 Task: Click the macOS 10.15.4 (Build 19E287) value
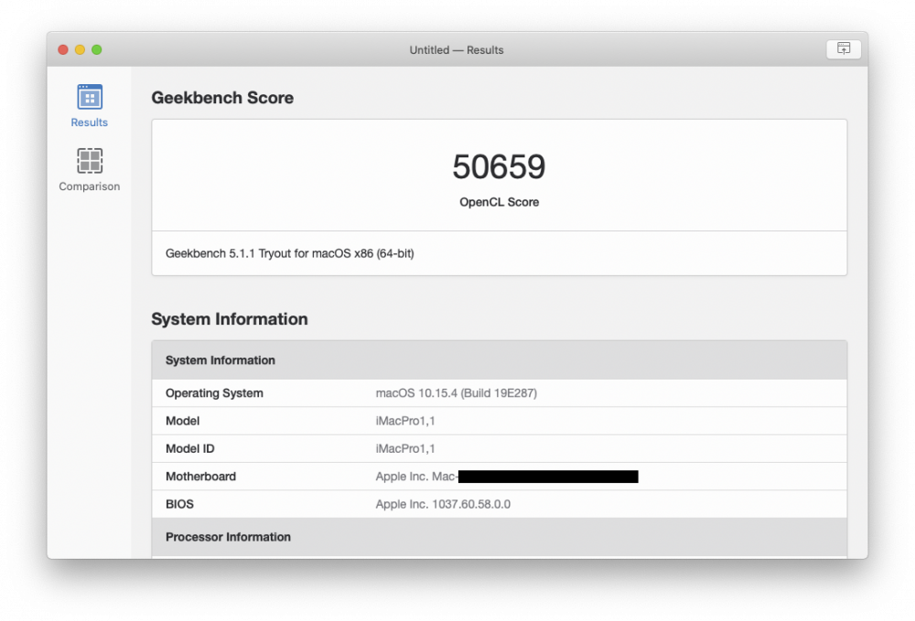pos(457,393)
